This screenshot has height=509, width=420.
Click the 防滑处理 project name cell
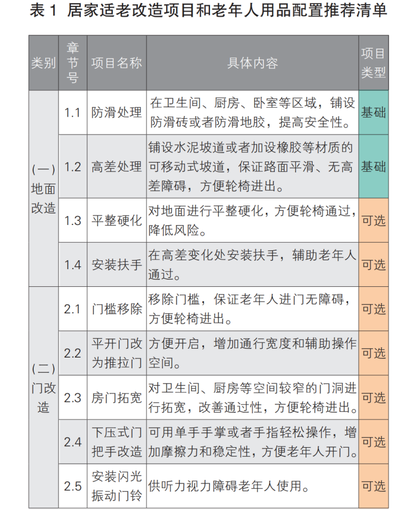click(x=117, y=113)
